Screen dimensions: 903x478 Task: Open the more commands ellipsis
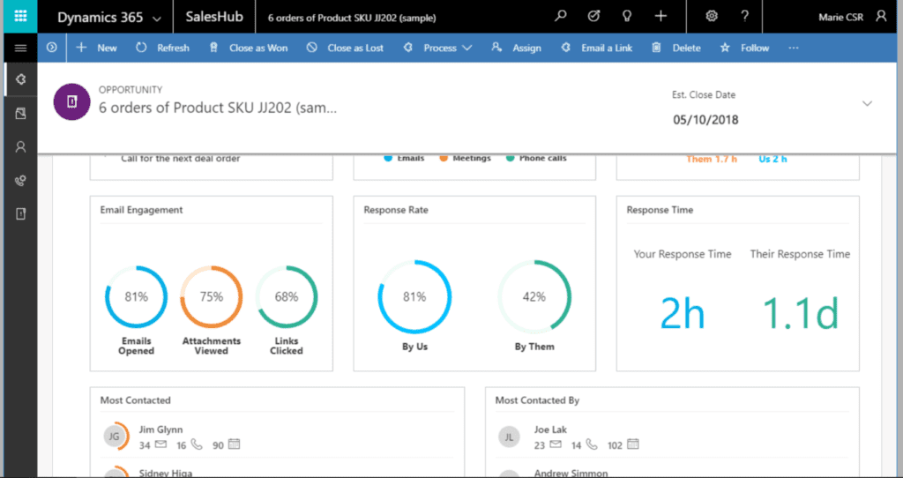point(794,48)
